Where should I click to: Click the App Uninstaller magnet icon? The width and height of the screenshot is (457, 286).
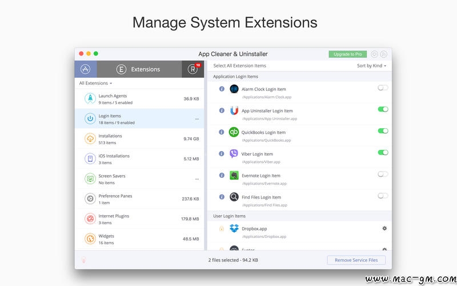[234, 110]
